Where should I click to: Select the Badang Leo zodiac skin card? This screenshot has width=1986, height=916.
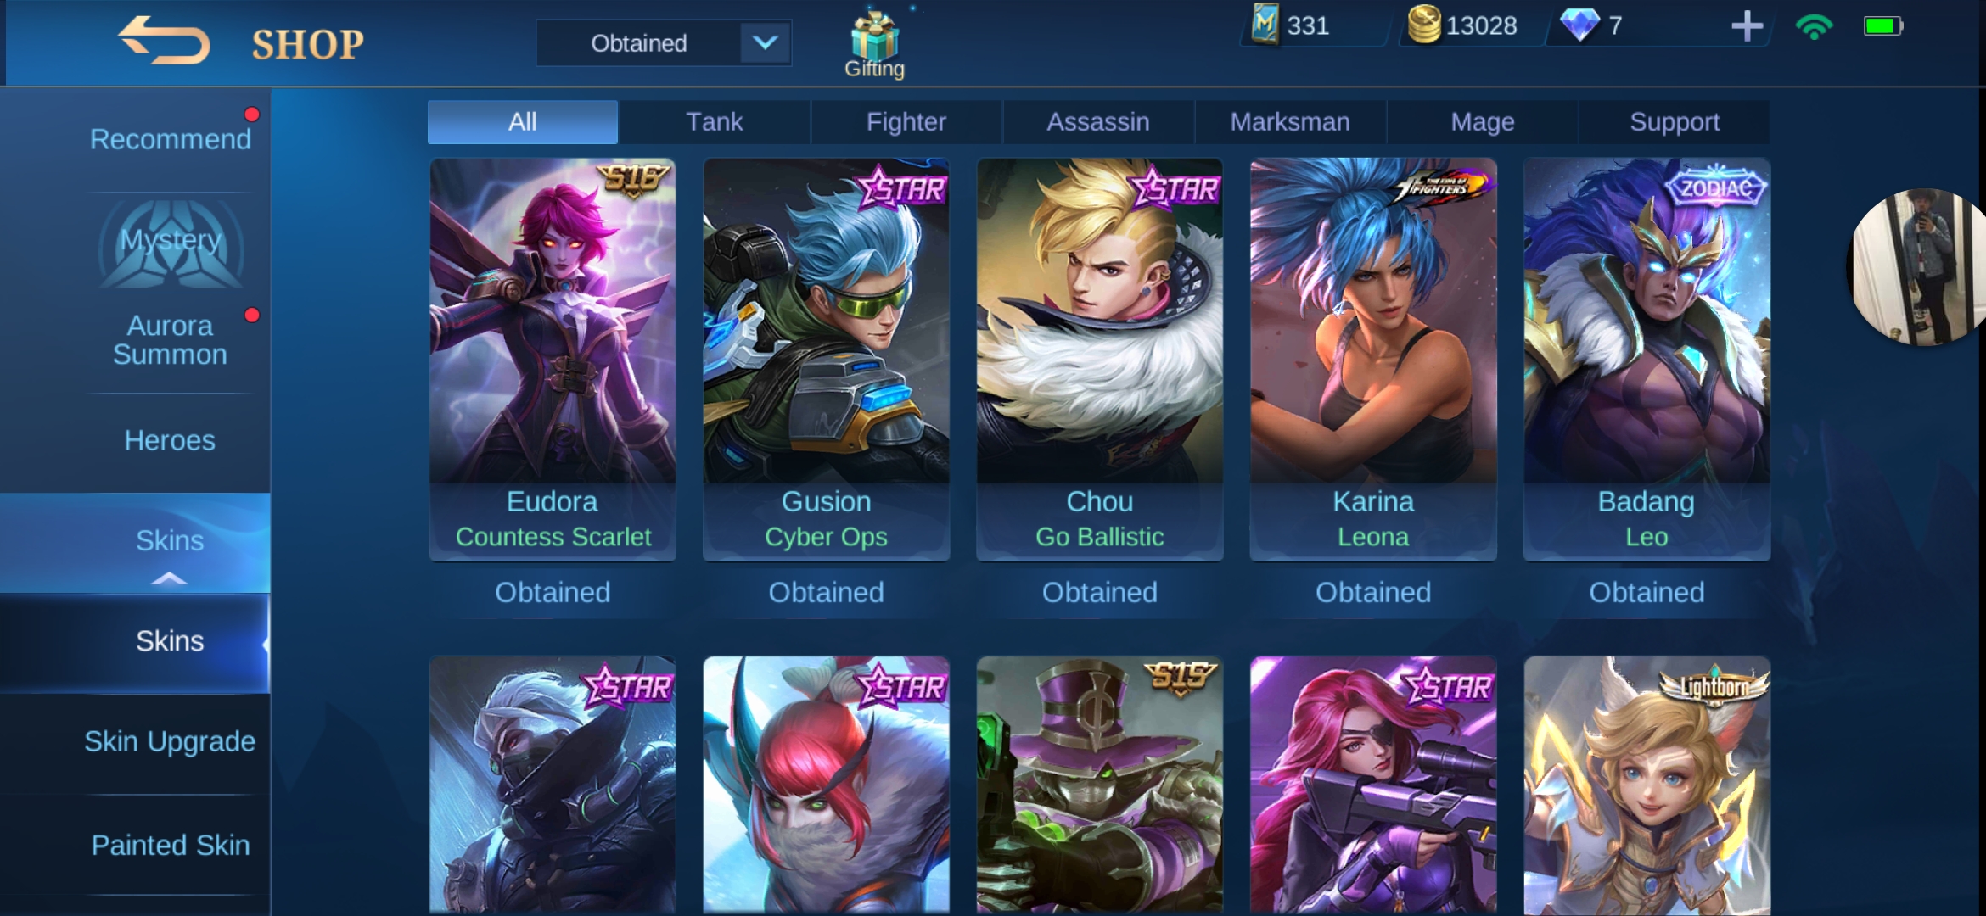[x=1647, y=360]
